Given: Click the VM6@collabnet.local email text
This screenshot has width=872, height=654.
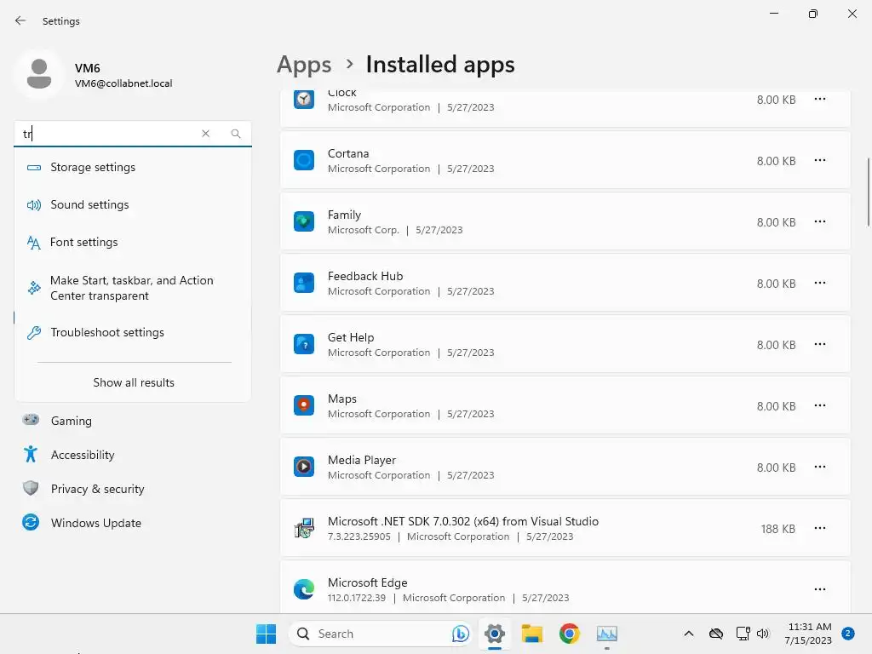Looking at the screenshot, I should tap(123, 83).
